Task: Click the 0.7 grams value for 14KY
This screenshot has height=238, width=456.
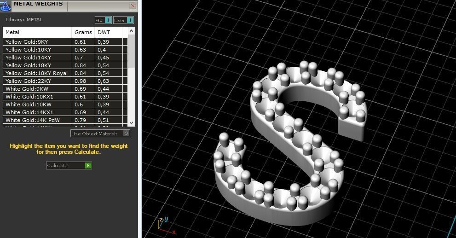Action: 79,58
